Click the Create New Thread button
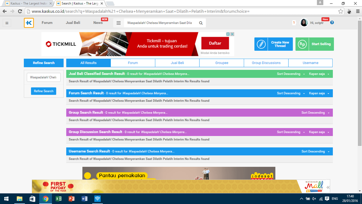The width and height of the screenshot is (362, 204). (273, 44)
